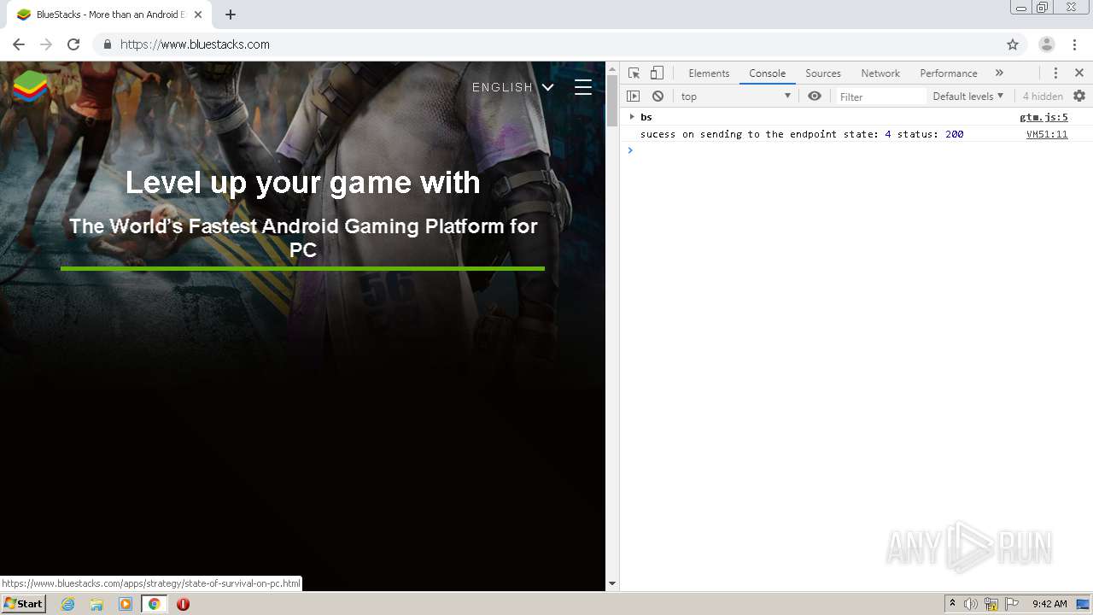This screenshot has width=1093, height=615.
Task: Open the site hamburger menu
Action: click(583, 87)
